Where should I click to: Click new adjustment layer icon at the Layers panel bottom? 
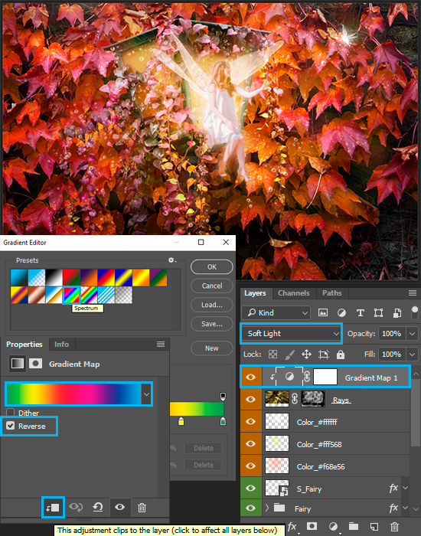(x=333, y=527)
